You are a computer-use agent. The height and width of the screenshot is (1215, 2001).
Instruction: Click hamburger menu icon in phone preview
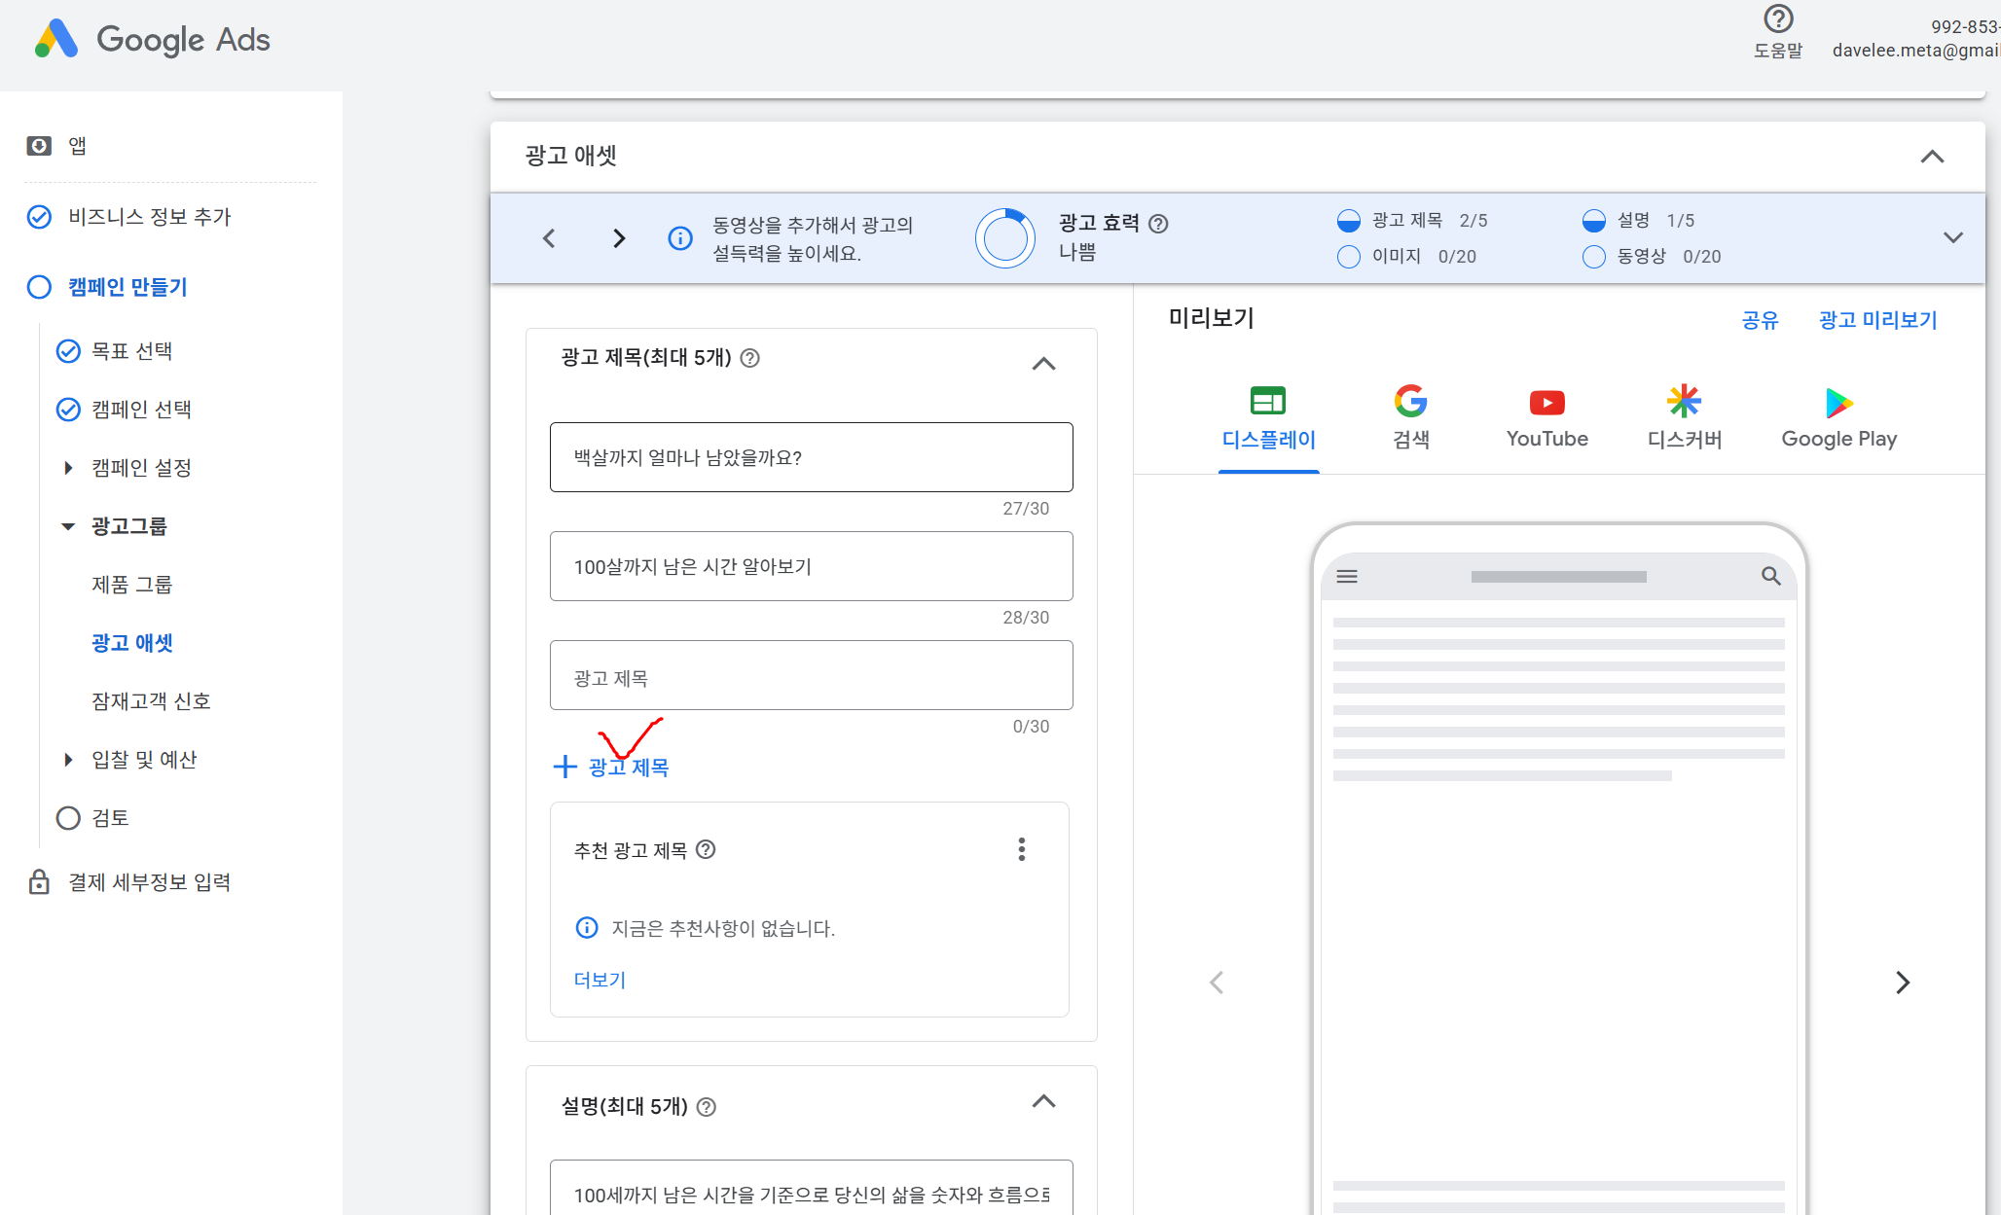[1347, 576]
